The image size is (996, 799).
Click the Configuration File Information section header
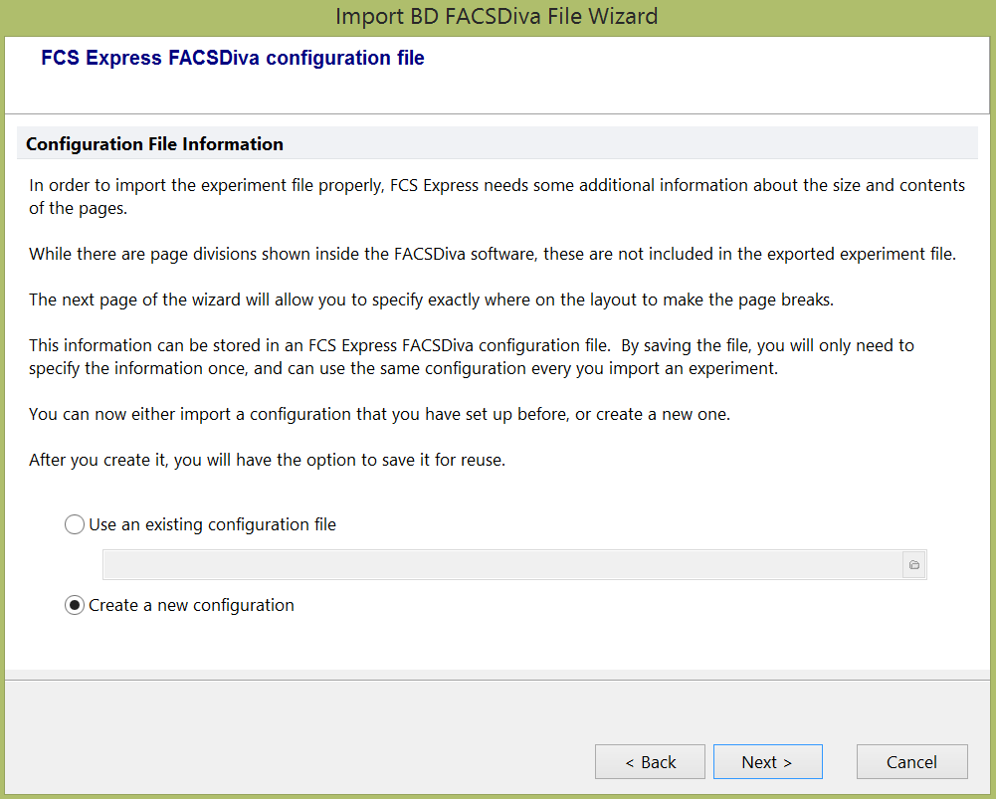[x=155, y=144]
